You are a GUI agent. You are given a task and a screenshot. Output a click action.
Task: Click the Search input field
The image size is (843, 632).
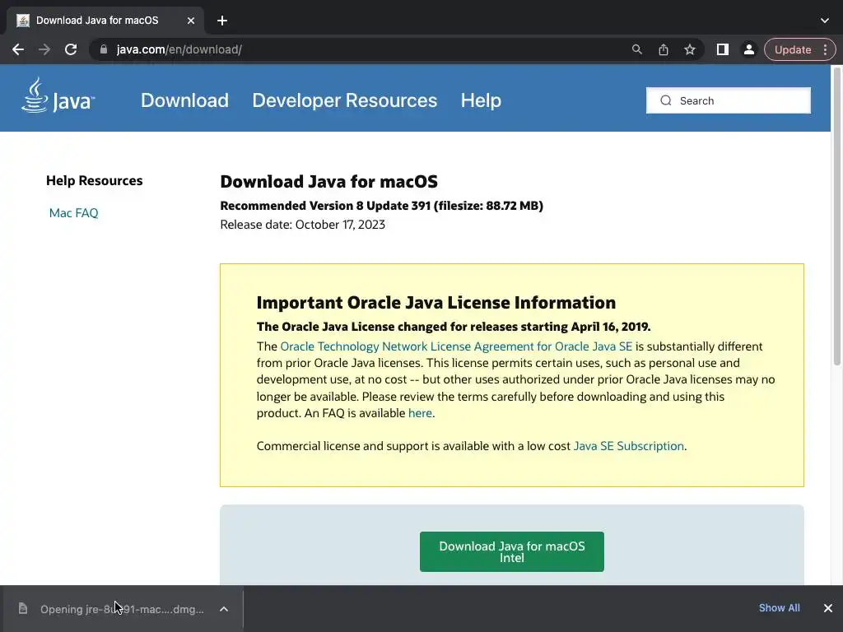tap(729, 100)
